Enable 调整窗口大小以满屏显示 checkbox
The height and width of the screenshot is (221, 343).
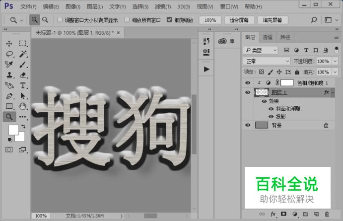pyautogui.click(x=60, y=20)
